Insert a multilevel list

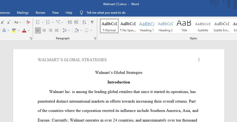pos(58,22)
